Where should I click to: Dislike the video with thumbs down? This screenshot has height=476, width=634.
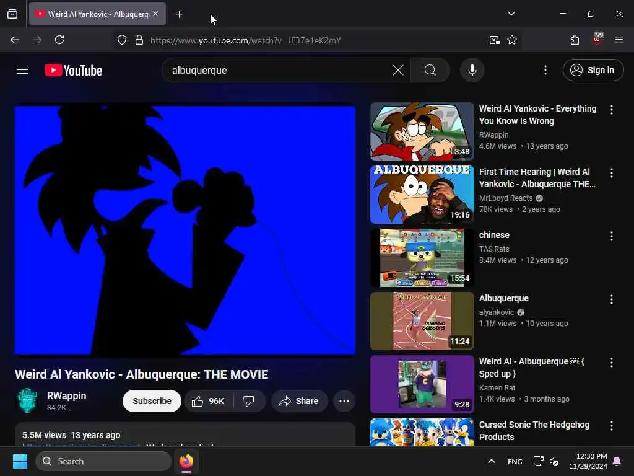(248, 401)
